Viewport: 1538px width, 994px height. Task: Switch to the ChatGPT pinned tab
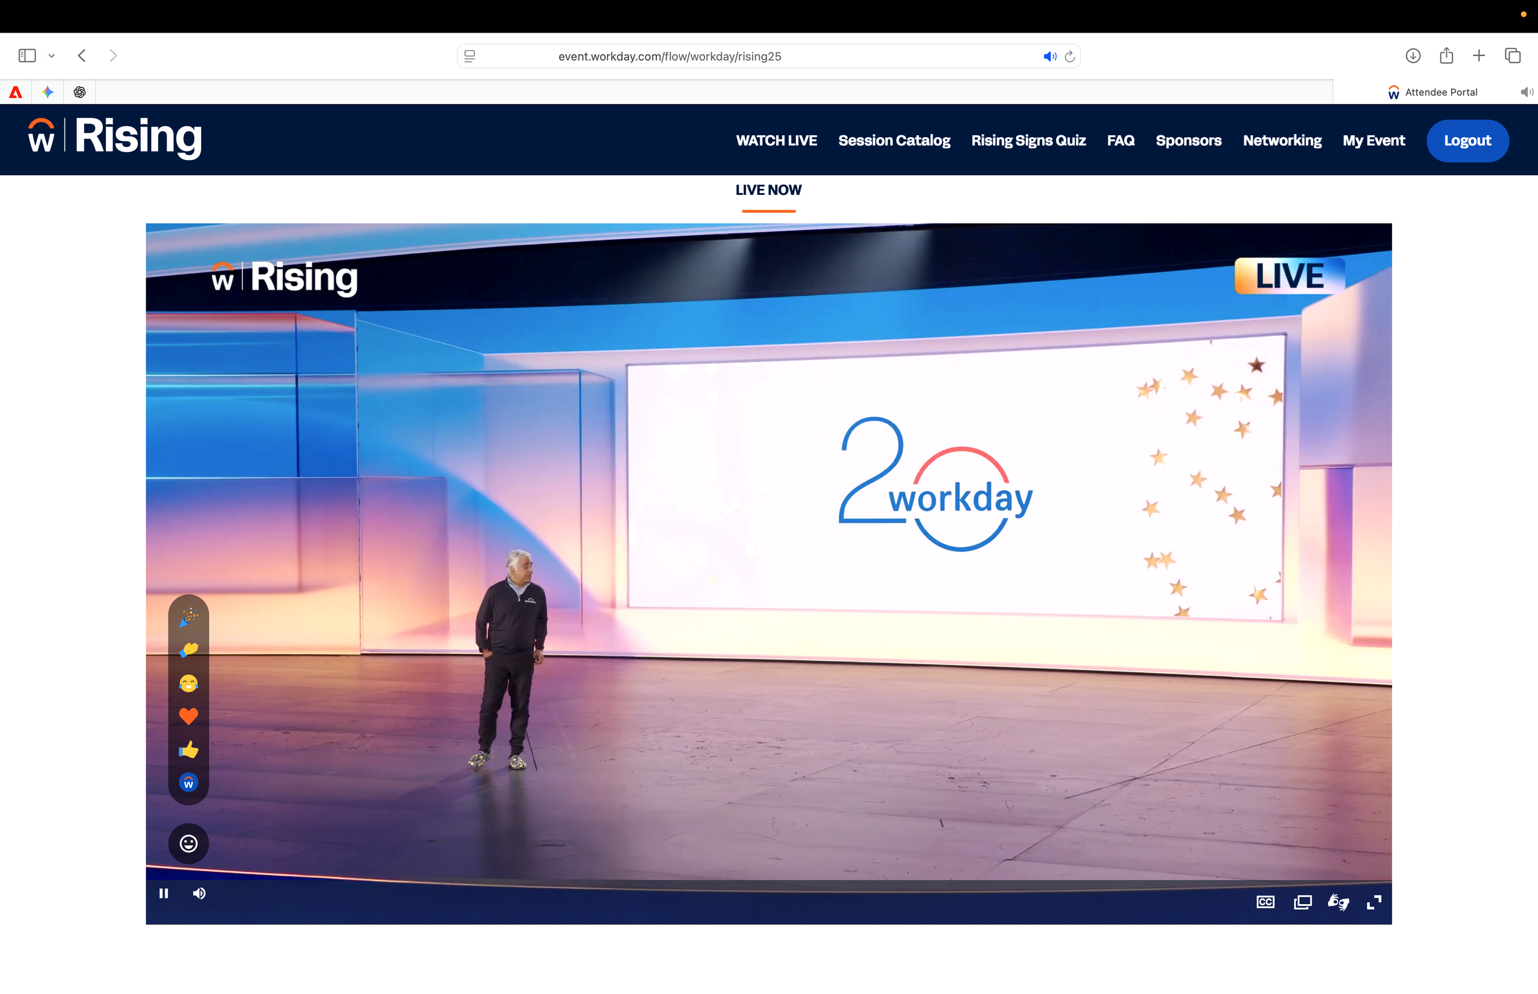point(79,92)
